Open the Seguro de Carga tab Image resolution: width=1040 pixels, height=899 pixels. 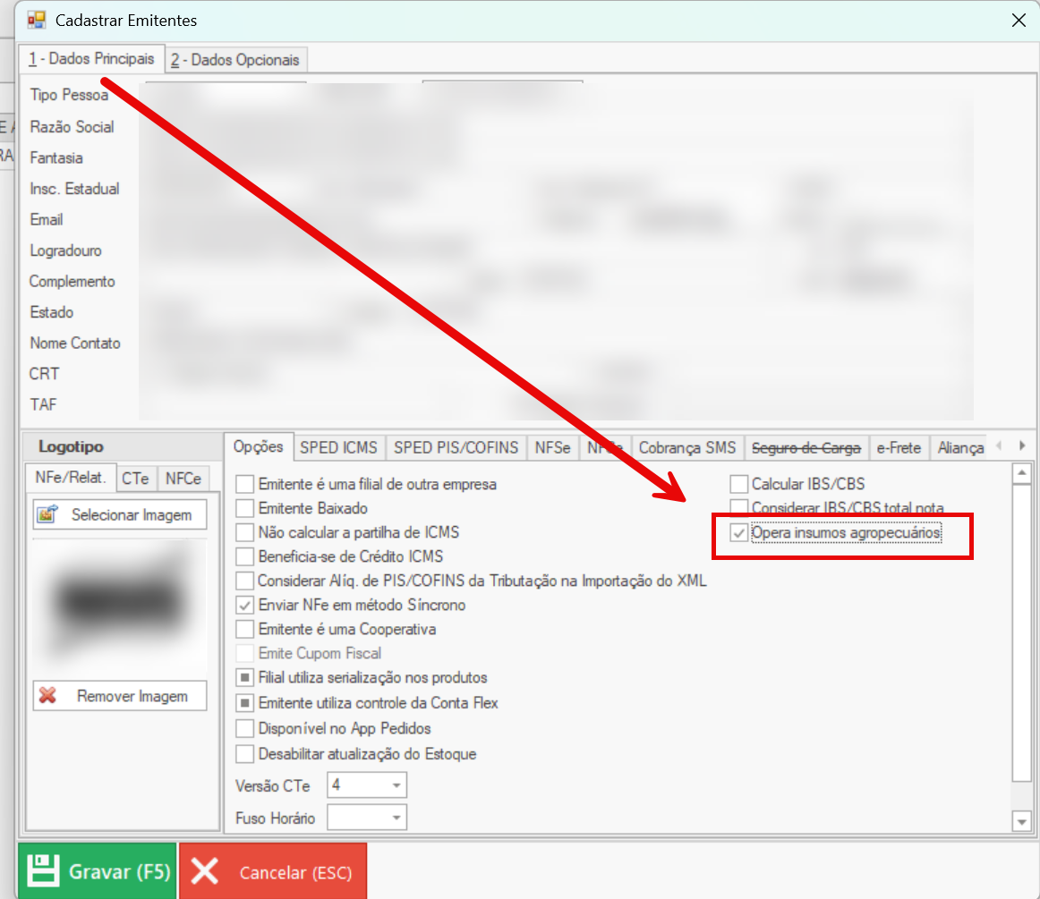coord(806,448)
